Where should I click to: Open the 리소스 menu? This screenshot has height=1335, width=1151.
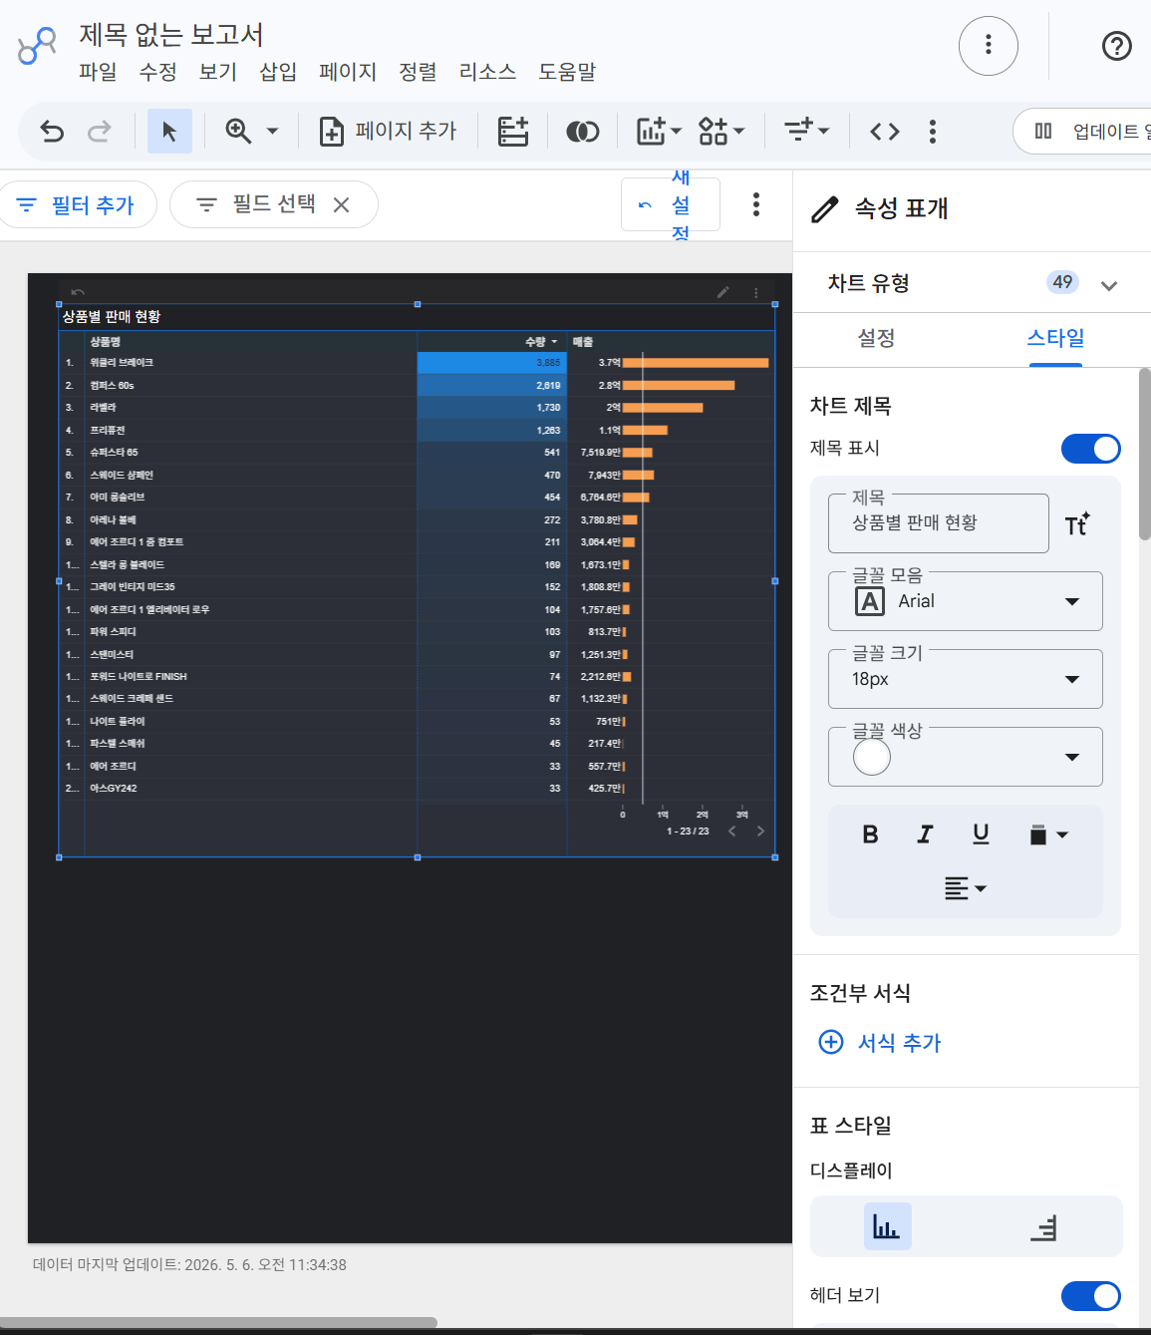coord(487,72)
